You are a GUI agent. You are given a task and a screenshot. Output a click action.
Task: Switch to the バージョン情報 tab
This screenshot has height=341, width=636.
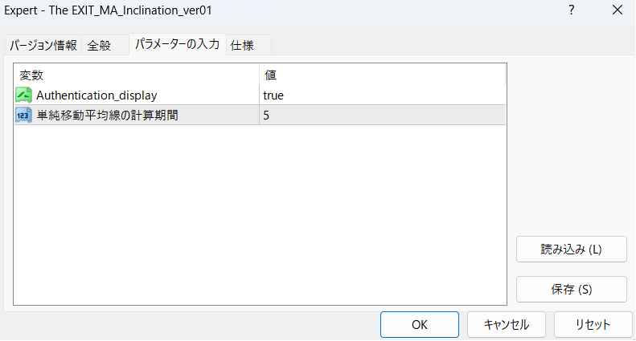click(43, 46)
